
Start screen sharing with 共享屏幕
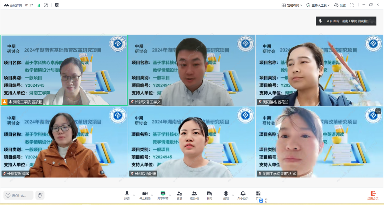(x=163, y=195)
